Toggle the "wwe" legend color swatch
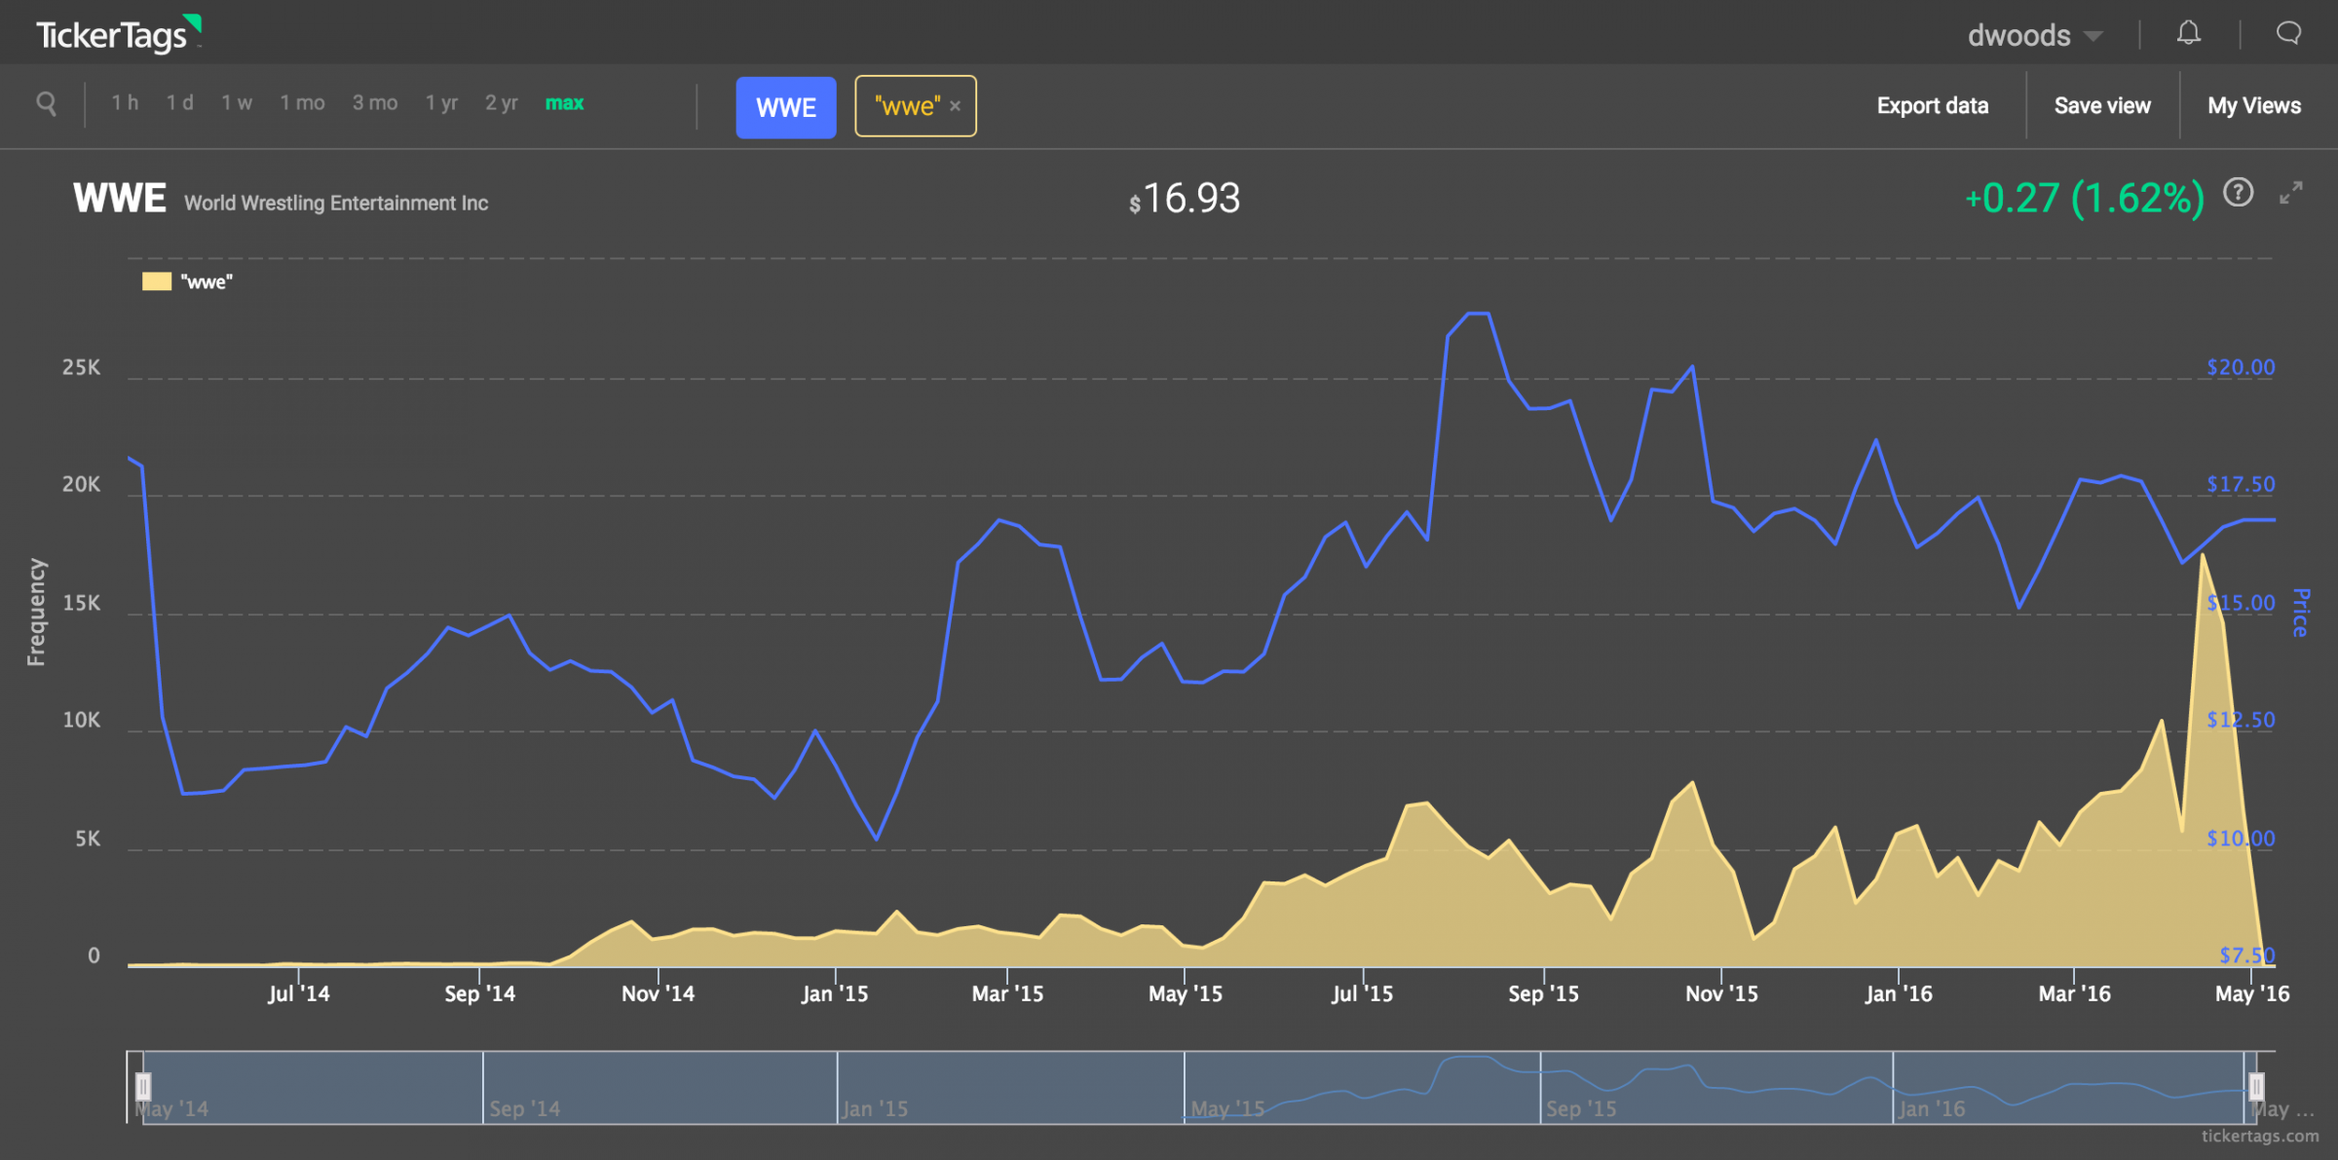 (x=157, y=281)
